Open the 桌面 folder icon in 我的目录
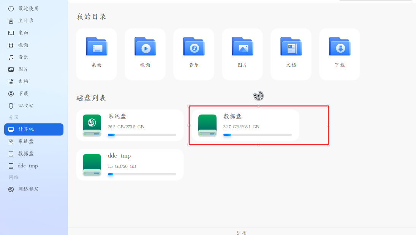This screenshot has width=416, height=235. click(96, 46)
